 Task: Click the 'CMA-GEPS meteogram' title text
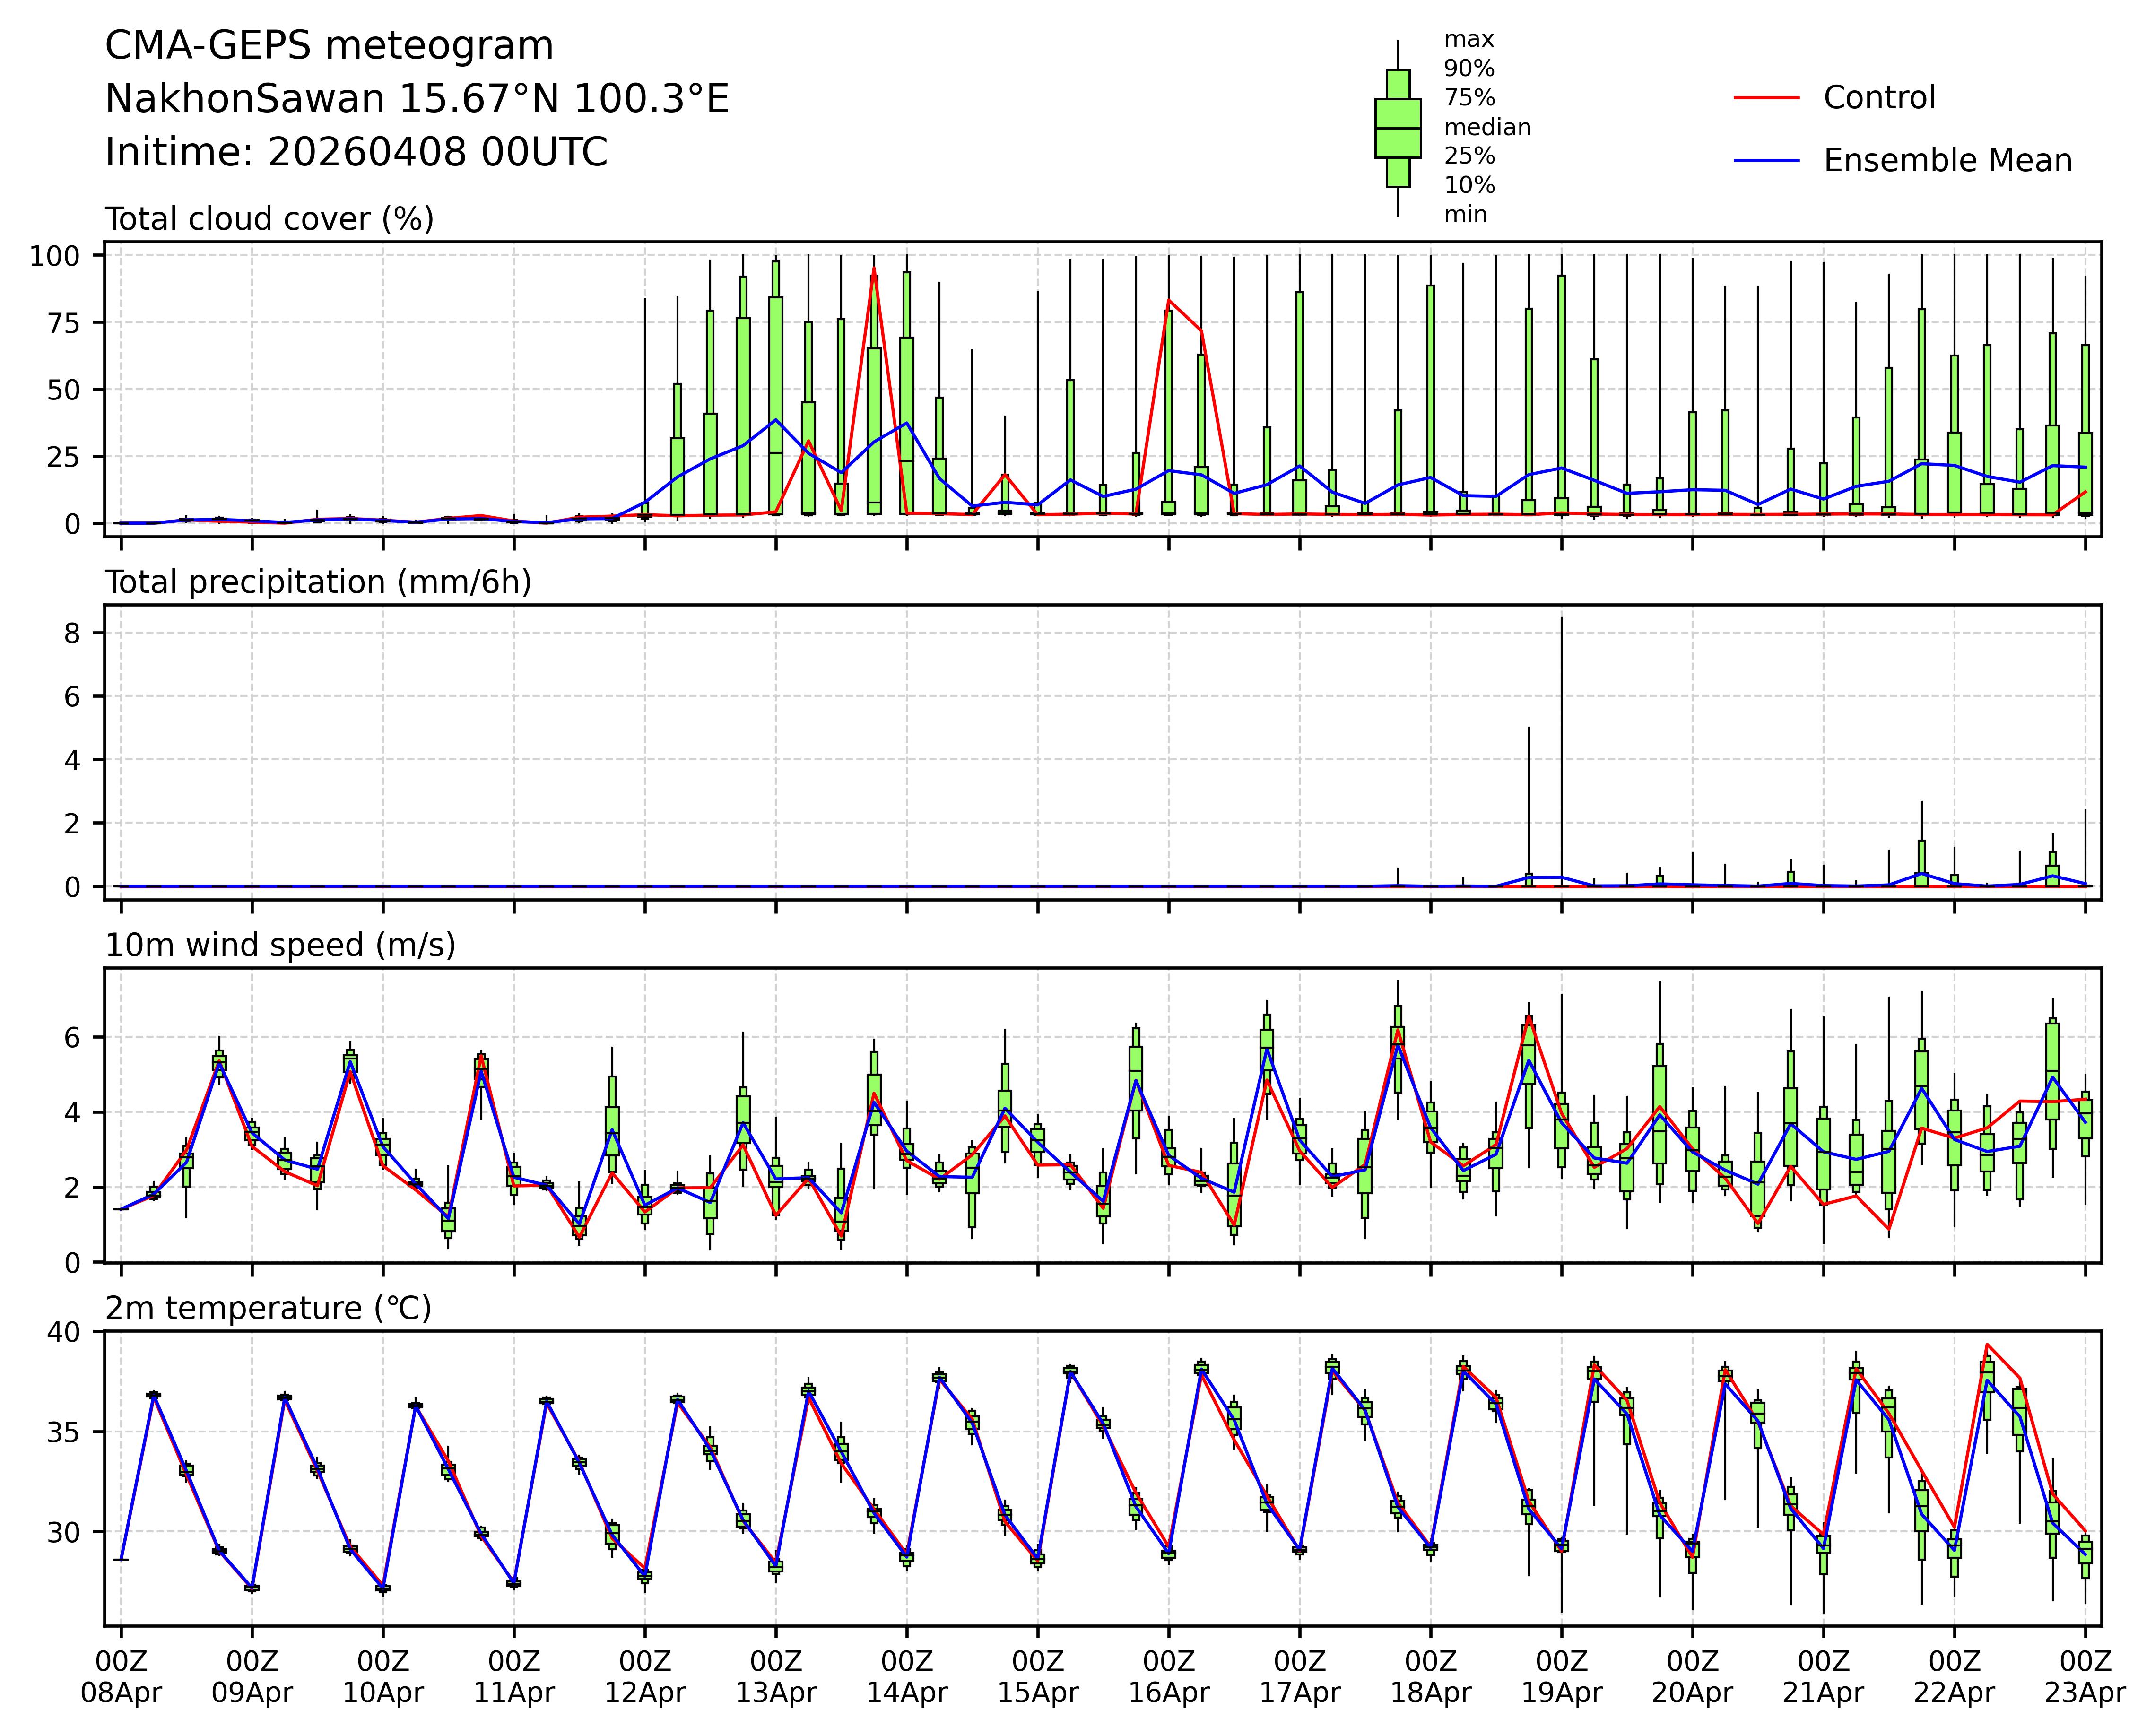(329, 46)
